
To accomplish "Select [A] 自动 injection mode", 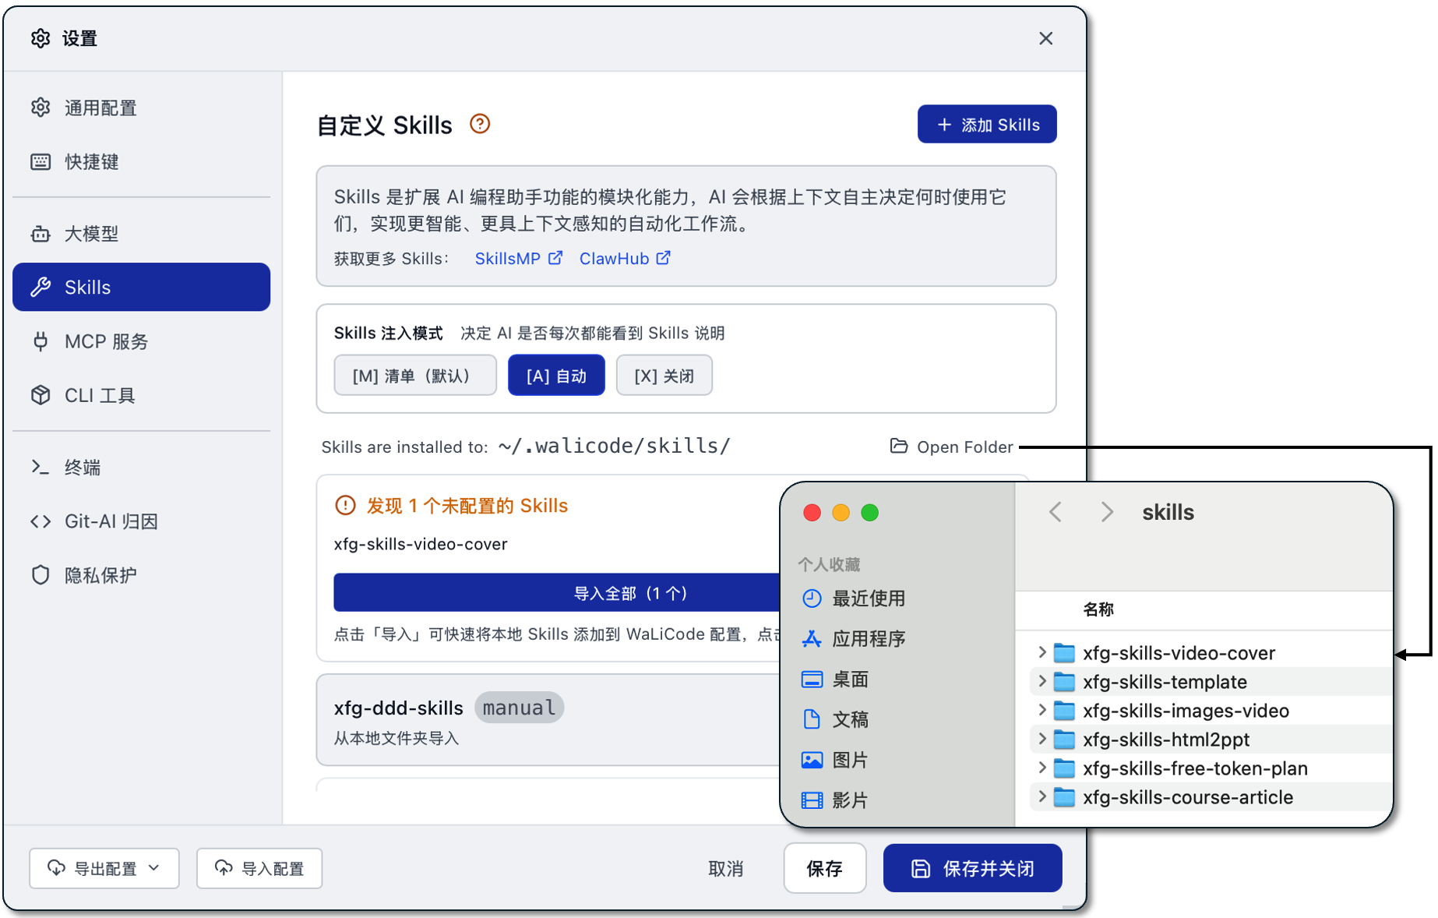I will [556, 376].
